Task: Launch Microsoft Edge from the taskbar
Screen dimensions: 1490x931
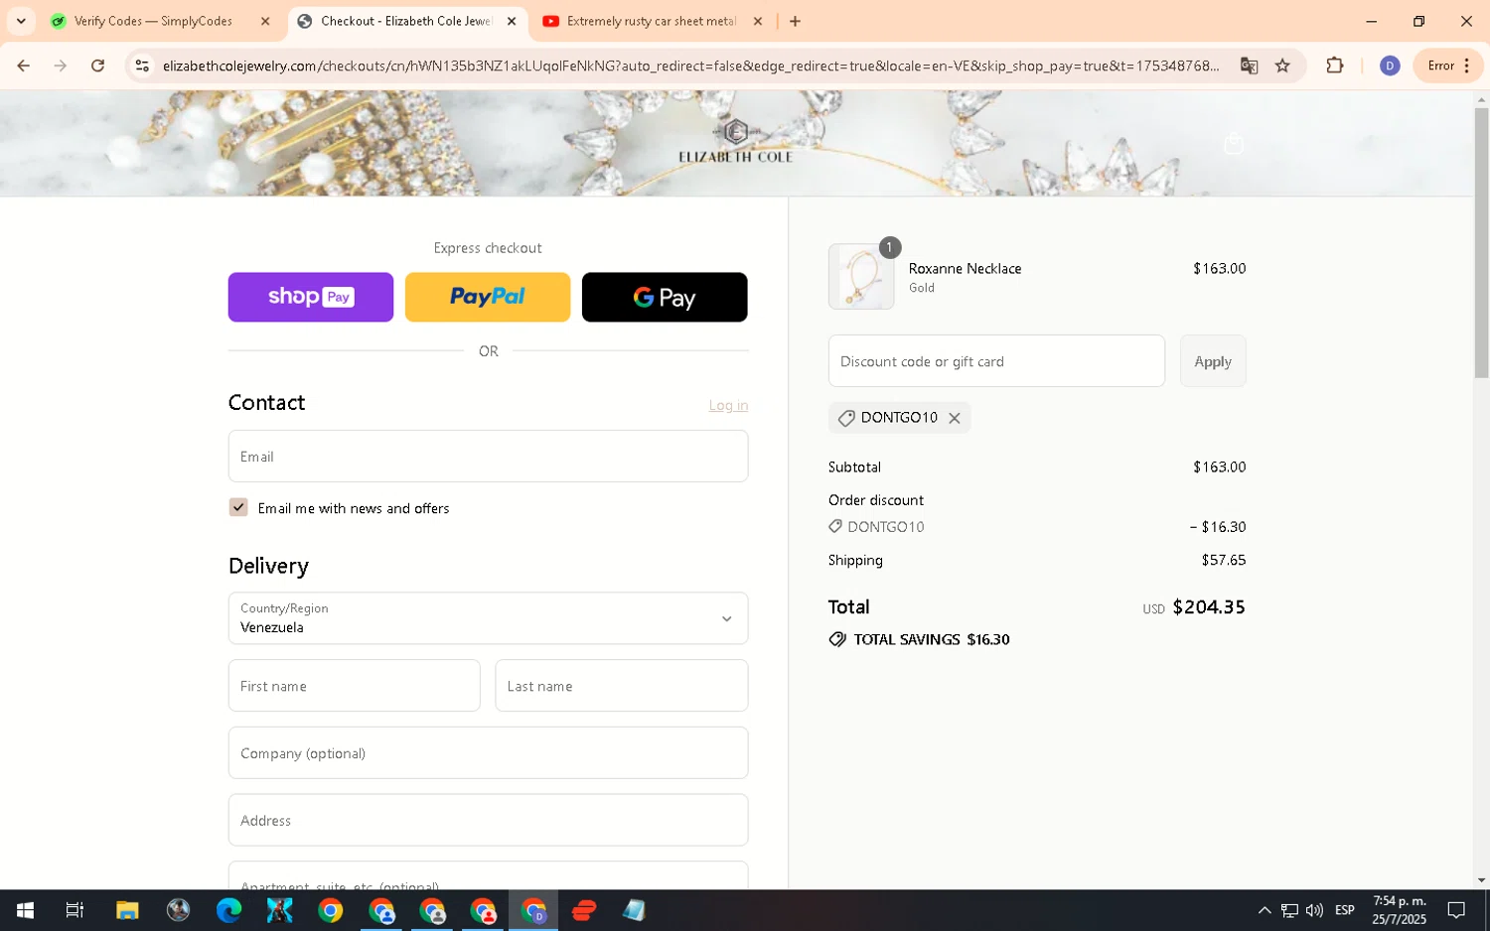Action: (x=228, y=910)
